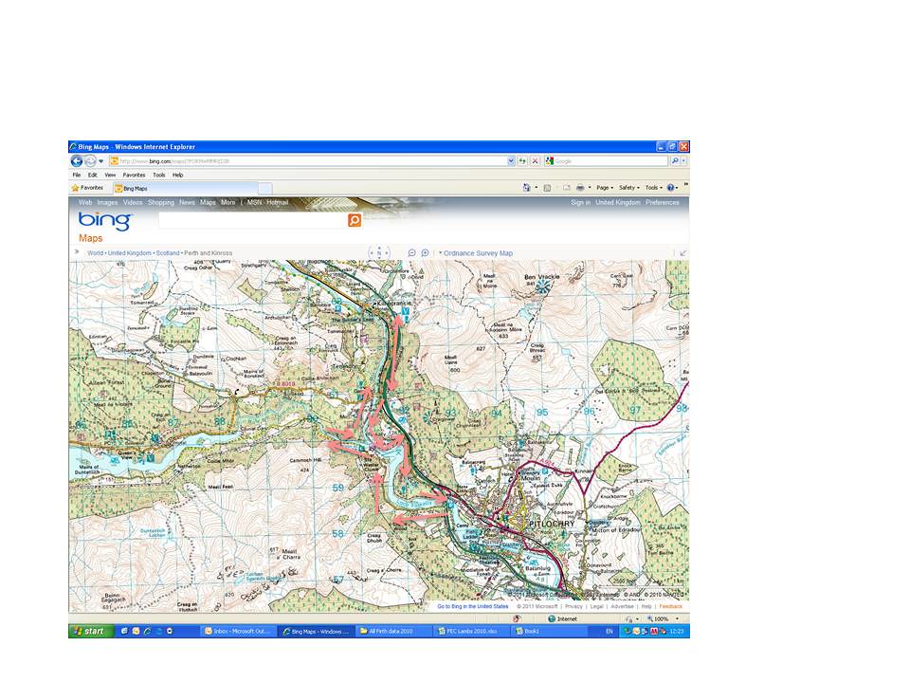
Task: Open the search provider dropdown arrow
Action: pos(683,161)
